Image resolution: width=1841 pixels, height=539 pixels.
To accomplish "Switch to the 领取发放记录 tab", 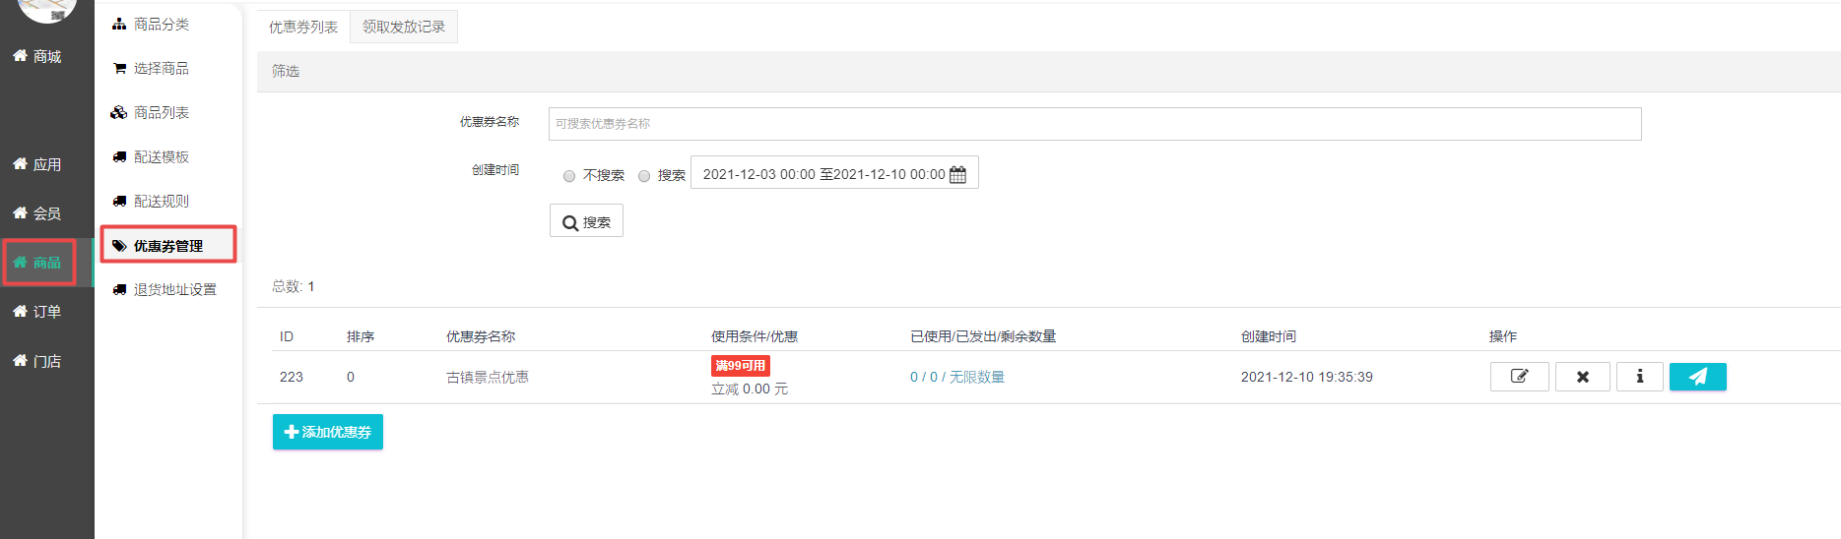I will tap(404, 27).
